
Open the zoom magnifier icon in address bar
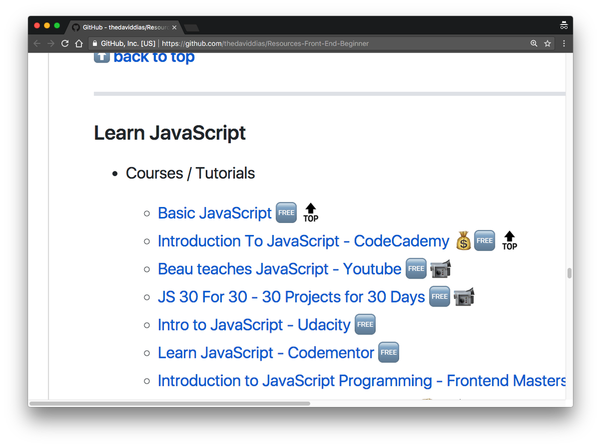(x=534, y=43)
